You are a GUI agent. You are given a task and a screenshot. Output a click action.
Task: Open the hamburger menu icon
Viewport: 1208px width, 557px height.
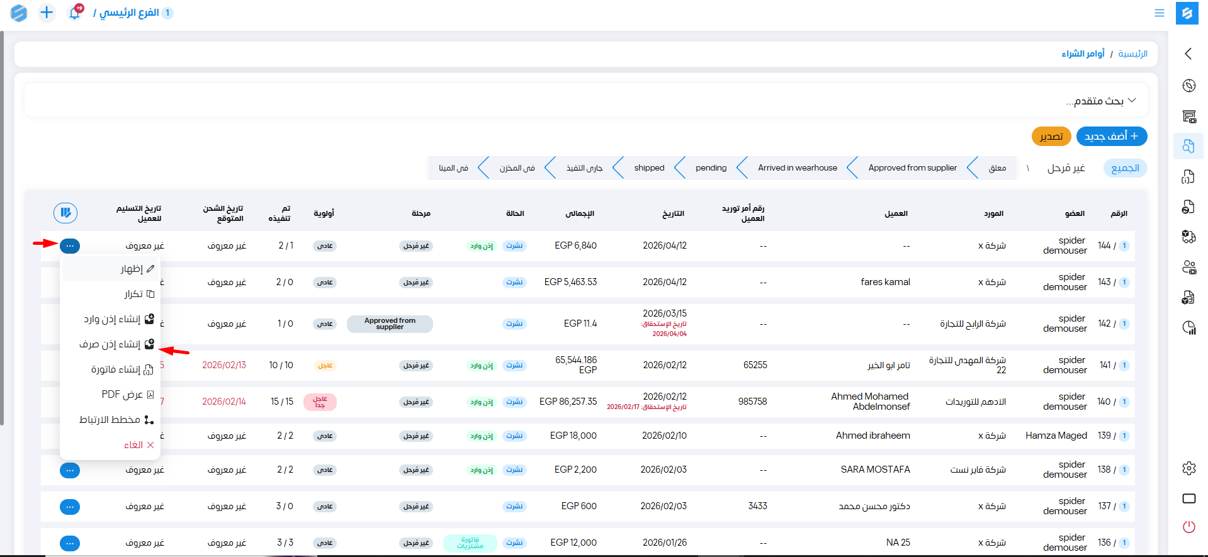[1159, 13]
